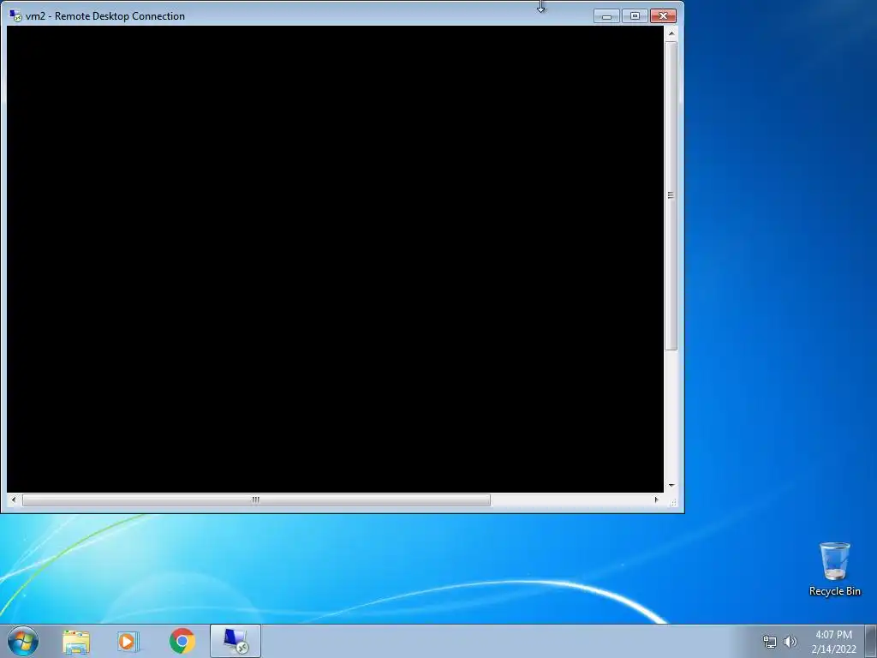Open the Windows Start menu
This screenshot has height=658, width=877.
click(x=23, y=641)
